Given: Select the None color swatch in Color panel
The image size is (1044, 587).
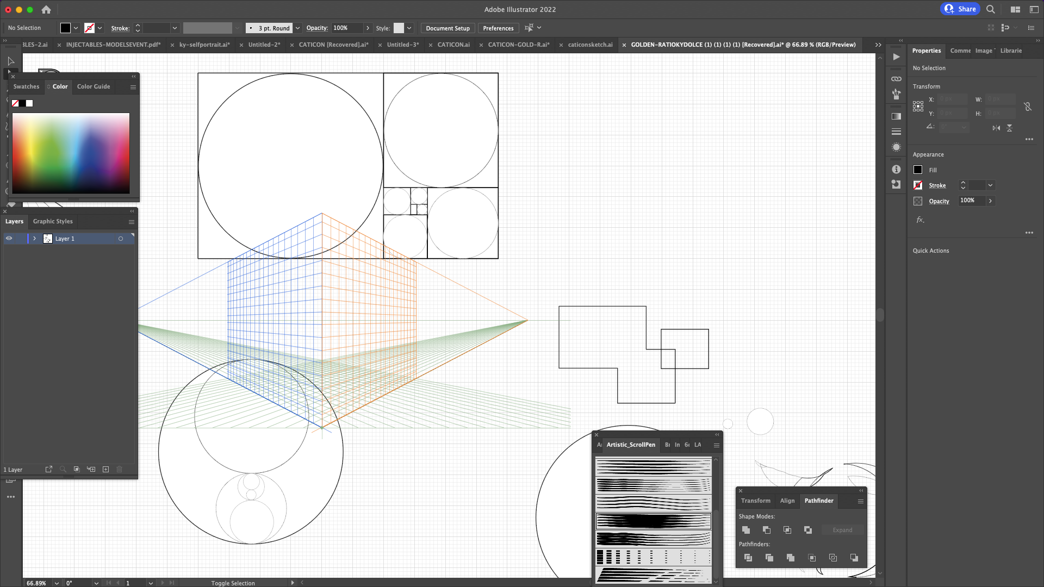Looking at the screenshot, I should (15, 103).
